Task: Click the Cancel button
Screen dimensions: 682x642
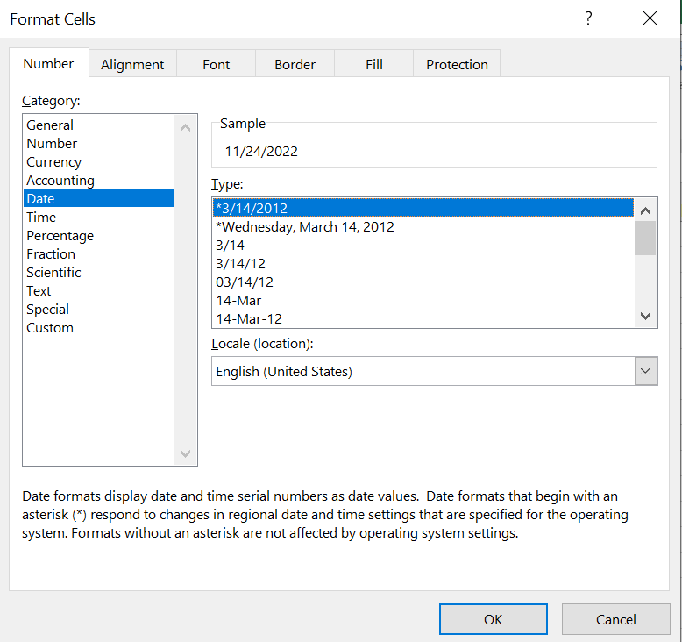Action: tap(615, 619)
